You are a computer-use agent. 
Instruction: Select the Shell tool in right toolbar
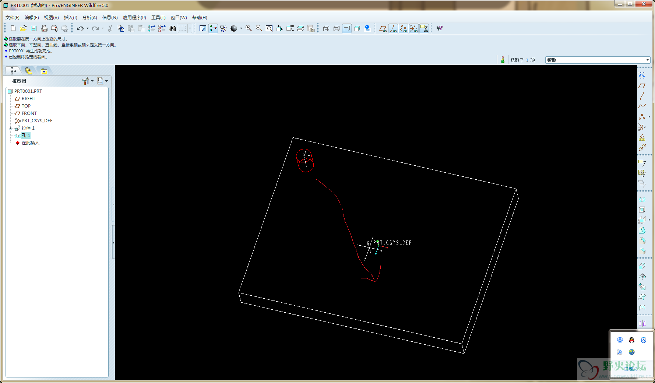642,210
